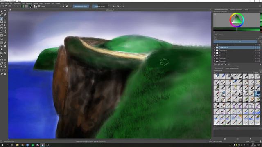Toggle visibility eye of the highlighted layer
262x147 pixels.
tap(215, 47)
